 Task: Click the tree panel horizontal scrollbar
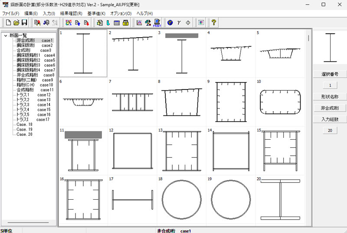pyautogui.click(x=28, y=222)
